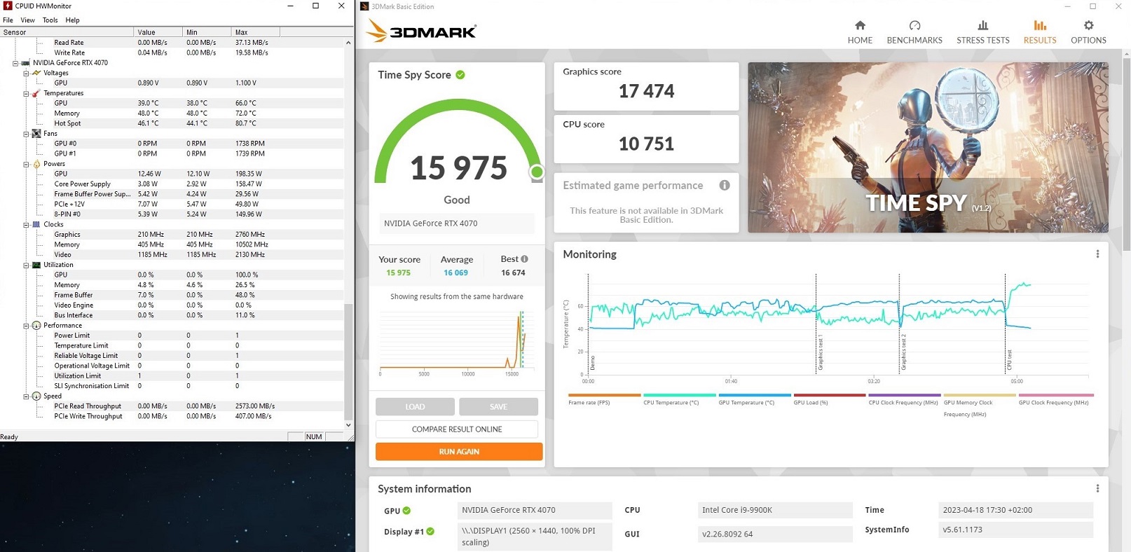
Task: Toggle GPU Load (%) in the monitoring legend
Action: [x=829, y=399]
